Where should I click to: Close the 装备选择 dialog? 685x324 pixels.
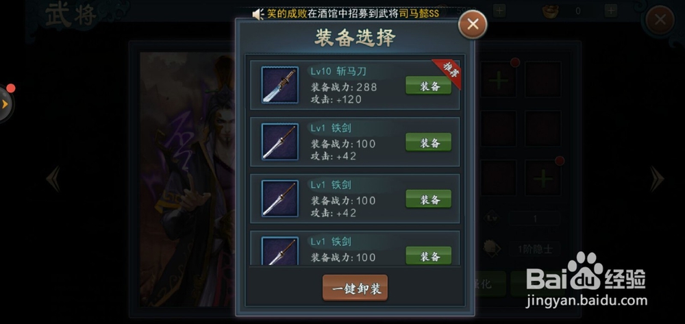coord(473,24)
